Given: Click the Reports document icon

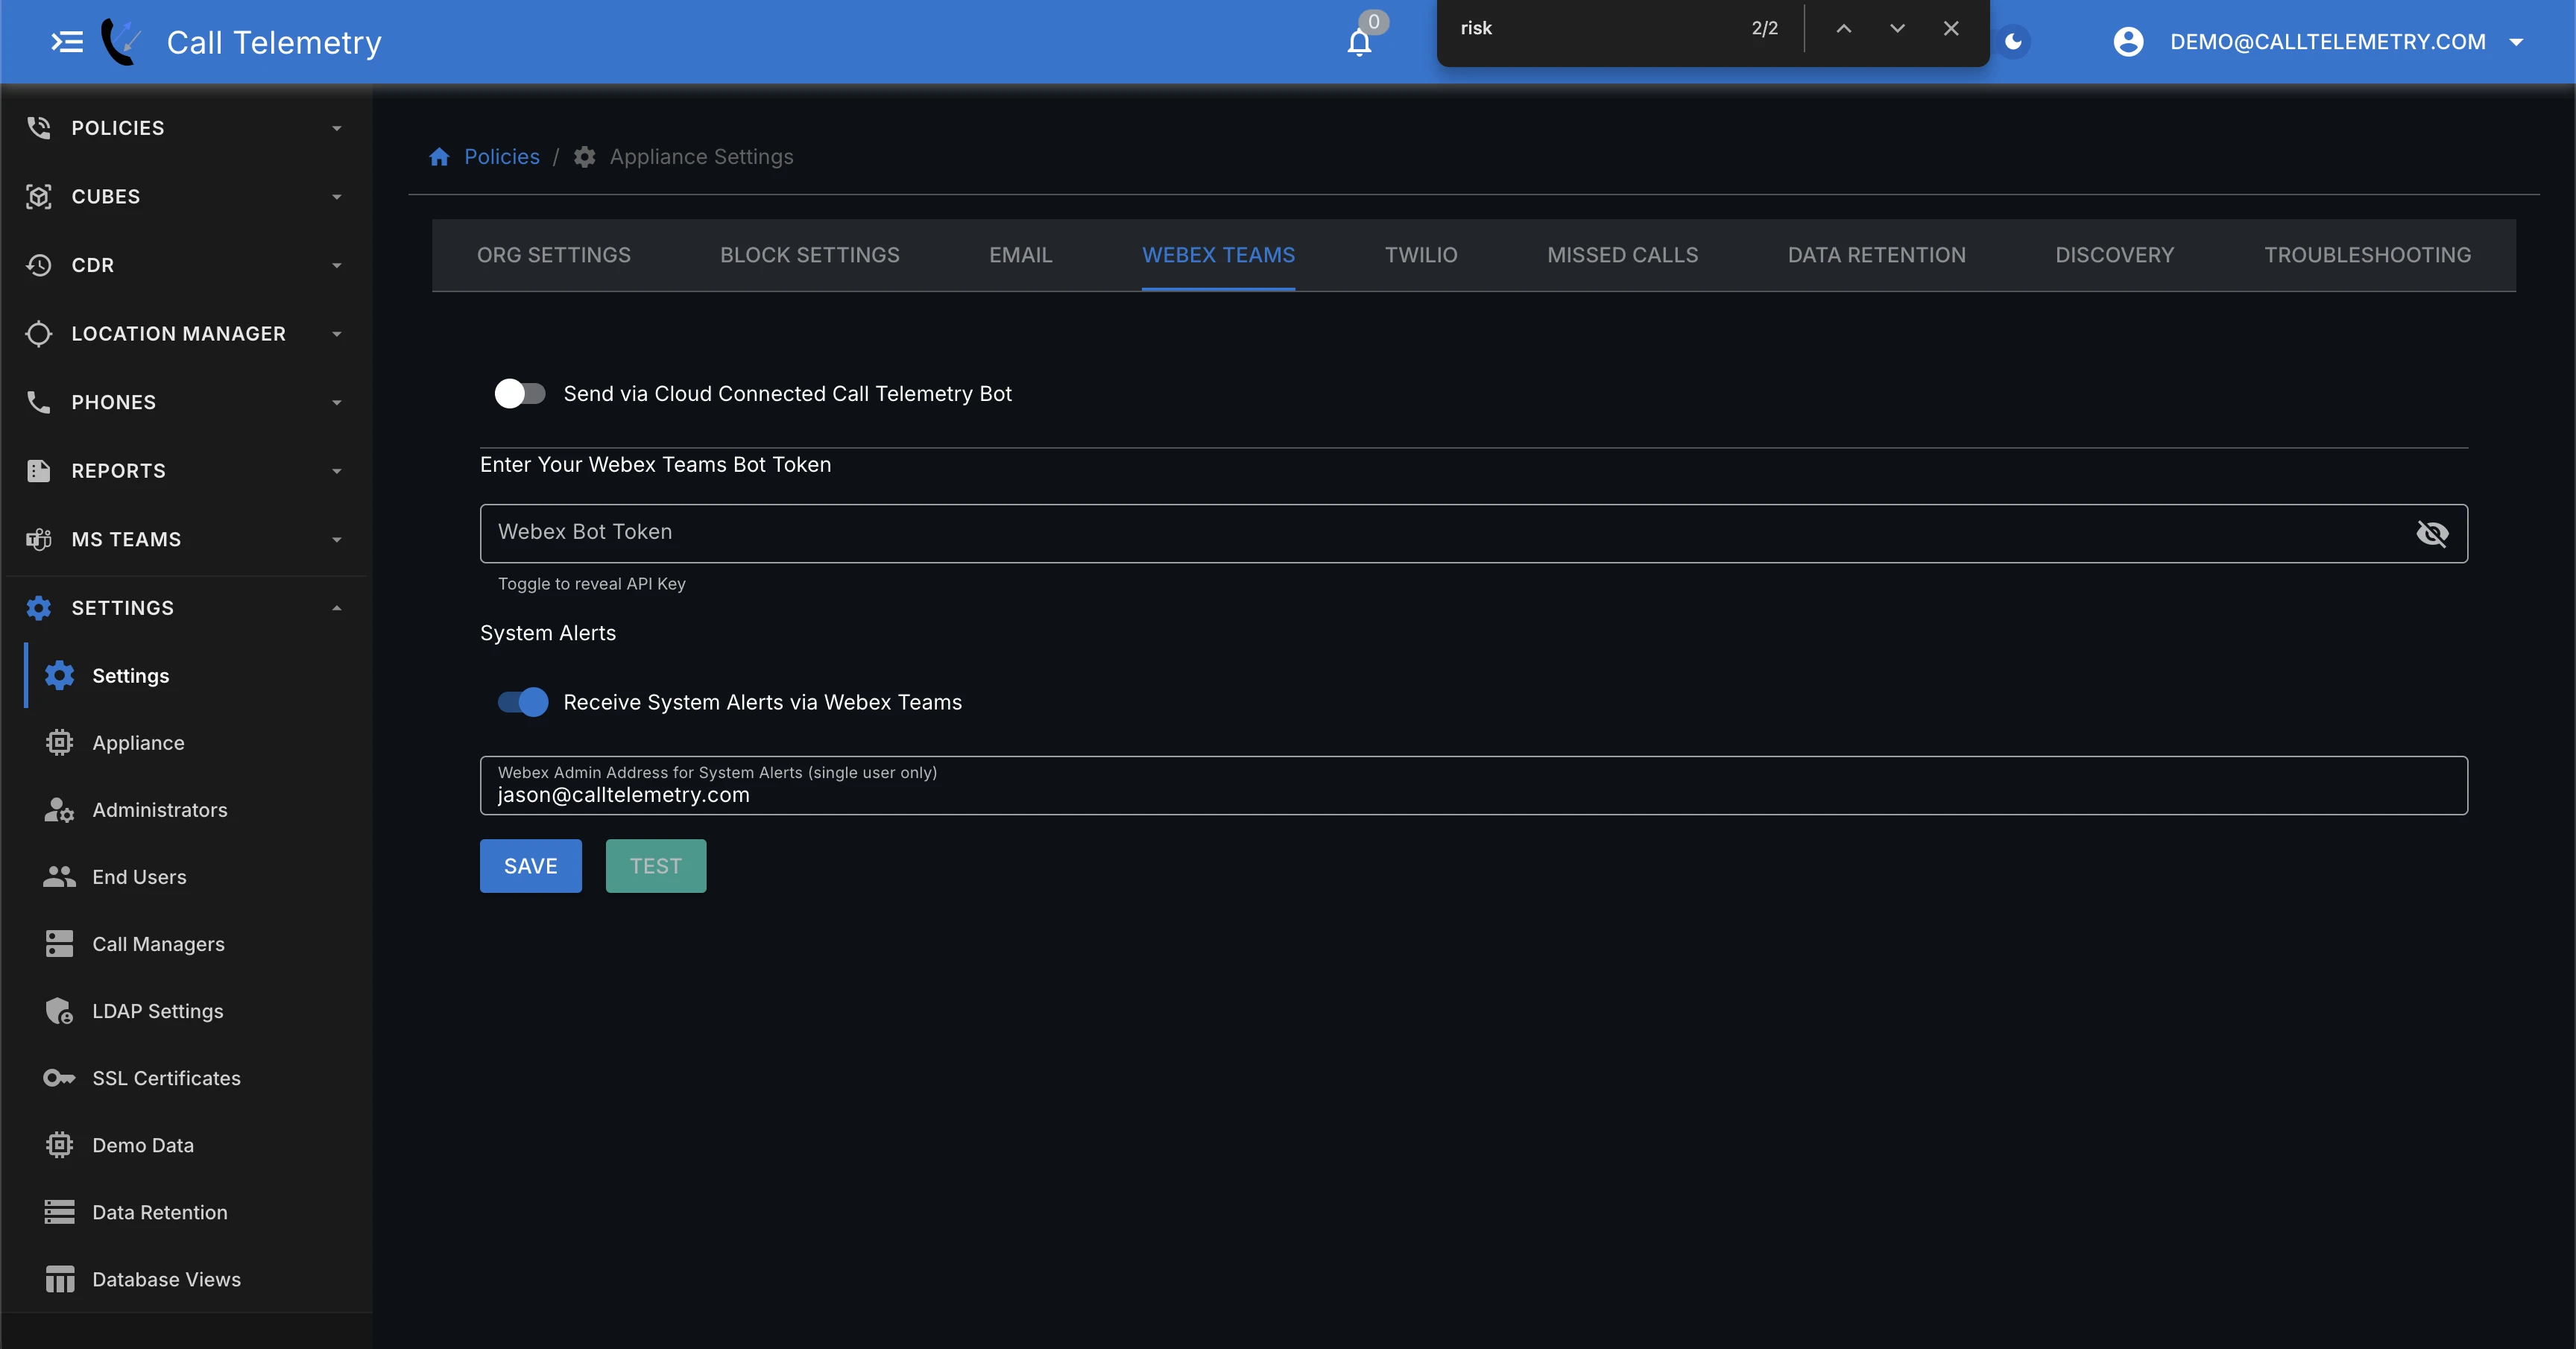Looking at the screenshot, I should (x=39, y=470).
